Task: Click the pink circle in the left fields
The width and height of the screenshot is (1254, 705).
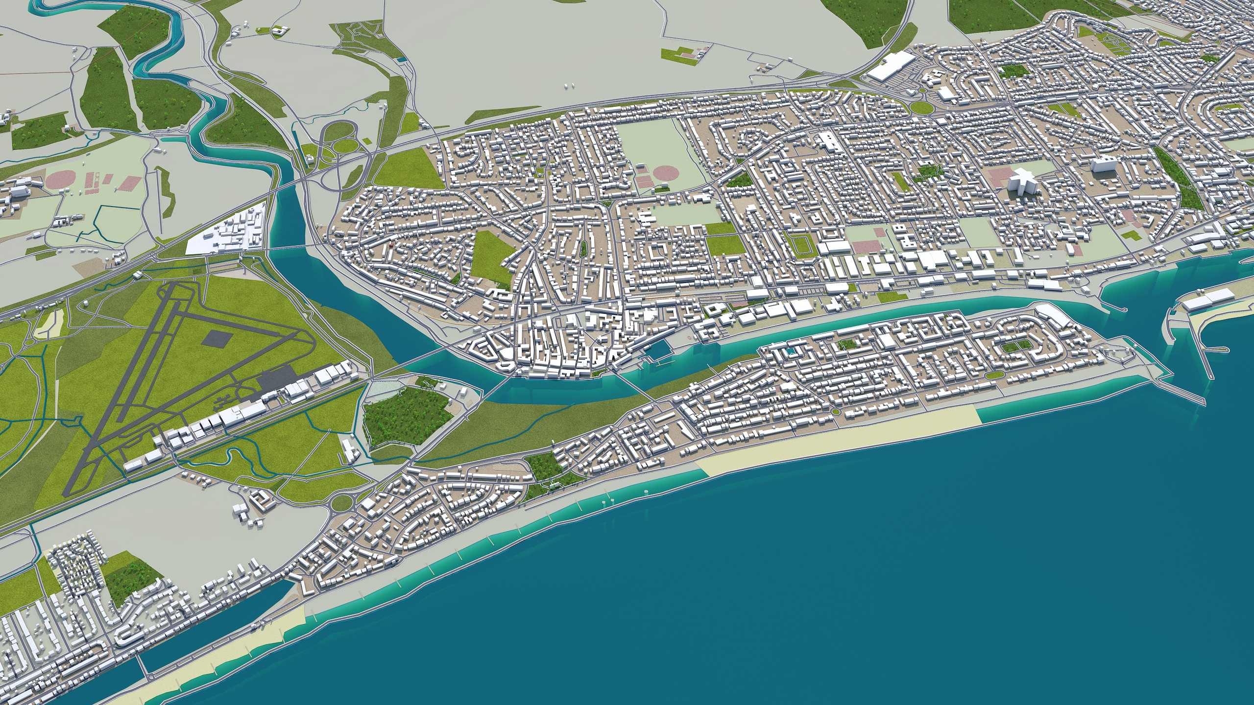Action: [x=62, y=180]
